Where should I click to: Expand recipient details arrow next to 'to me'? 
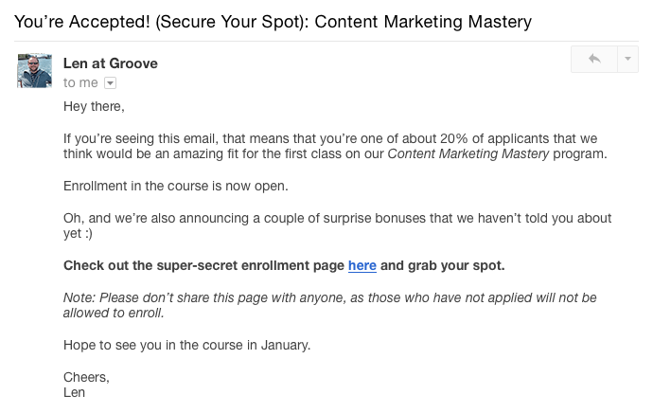coord(110,83)
